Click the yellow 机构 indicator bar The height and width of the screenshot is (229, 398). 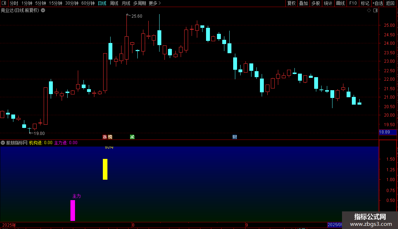click(x=105, y=169)
